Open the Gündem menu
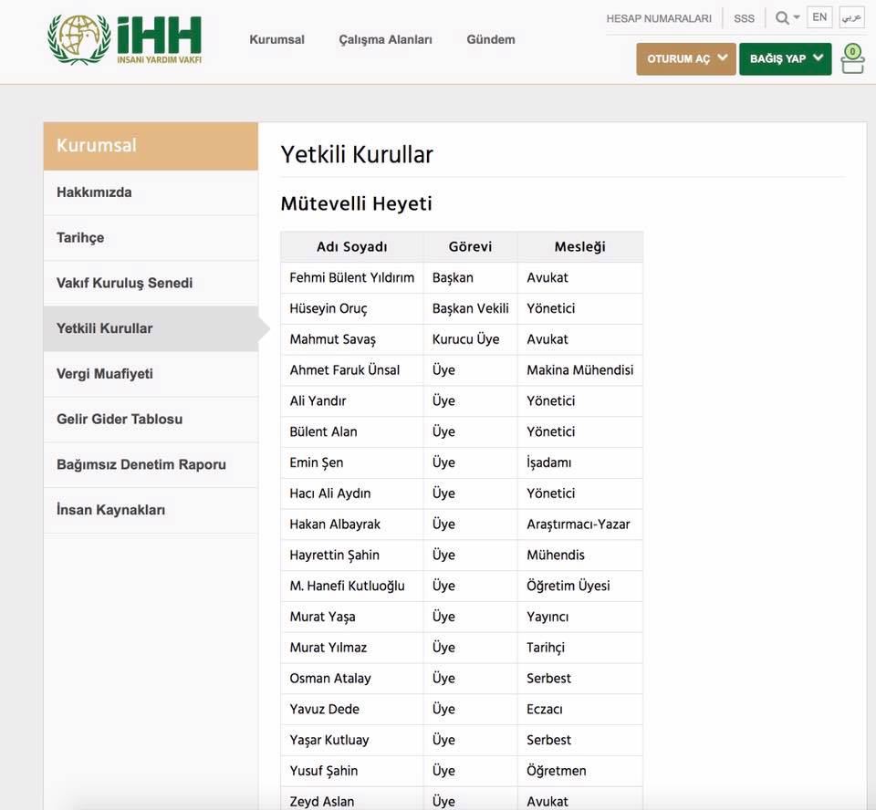Screen dimensions: 876x810 click(x=490, y=39)
